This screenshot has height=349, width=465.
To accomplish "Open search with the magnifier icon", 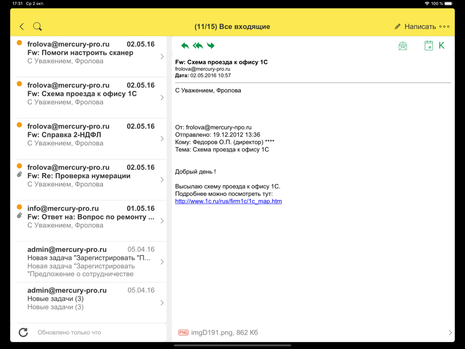I will coord(37,27).
